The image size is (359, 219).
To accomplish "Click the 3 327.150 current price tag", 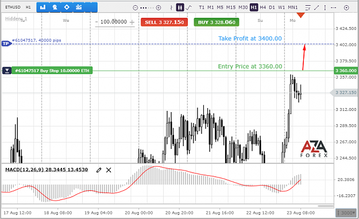I will (344, 93).
